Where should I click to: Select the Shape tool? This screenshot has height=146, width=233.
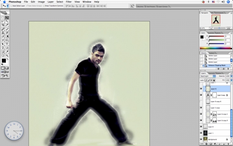pyautogui.click(x=7, y=47)
